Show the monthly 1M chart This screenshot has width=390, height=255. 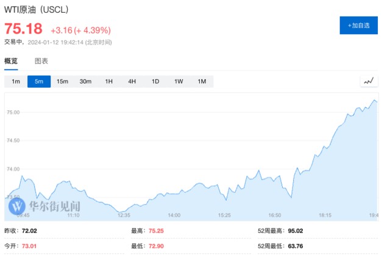point(202,82)
